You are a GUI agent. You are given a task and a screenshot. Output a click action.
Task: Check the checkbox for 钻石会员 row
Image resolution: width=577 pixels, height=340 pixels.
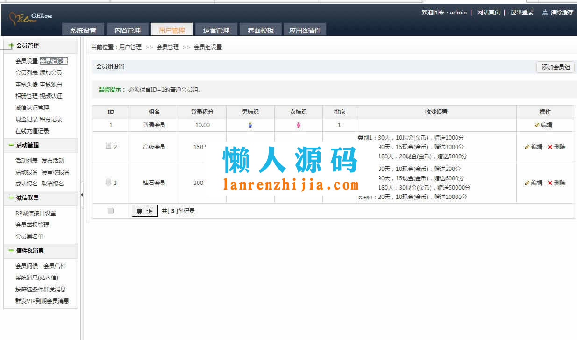pyautogui.click(x=108, y=182)
